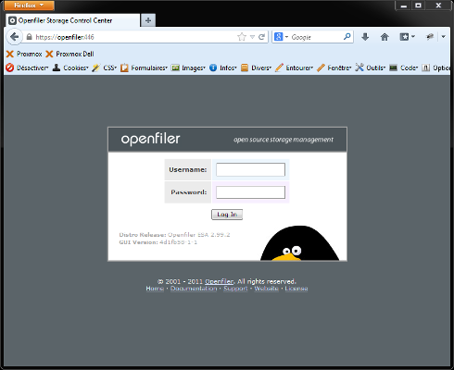This screenshot has width=454, height=370.
Task: Click the URL address bar text
Action: point(65,37)
